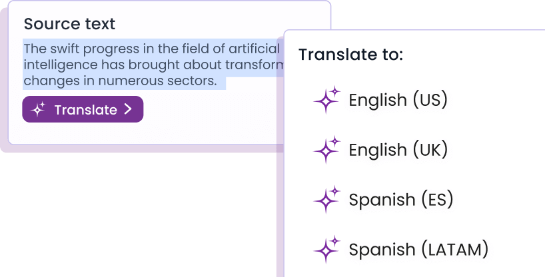The height and width of the screenshot is (277, 545).
Task: Click the word "artificial" in the source text
Action: [x=254, y=49]
